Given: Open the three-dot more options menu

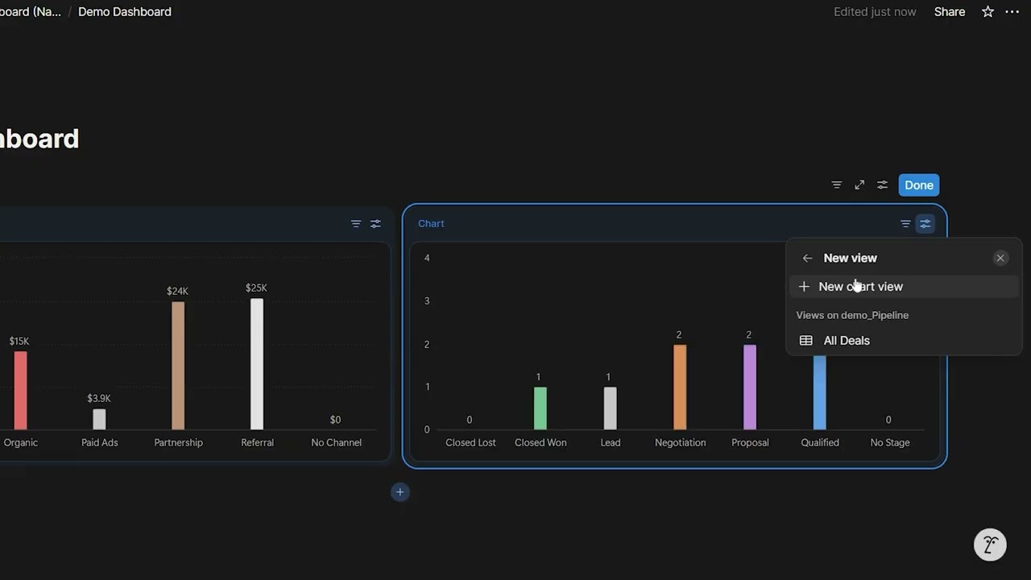Looking at the screenshot, I should click(x=1012, y=11).
